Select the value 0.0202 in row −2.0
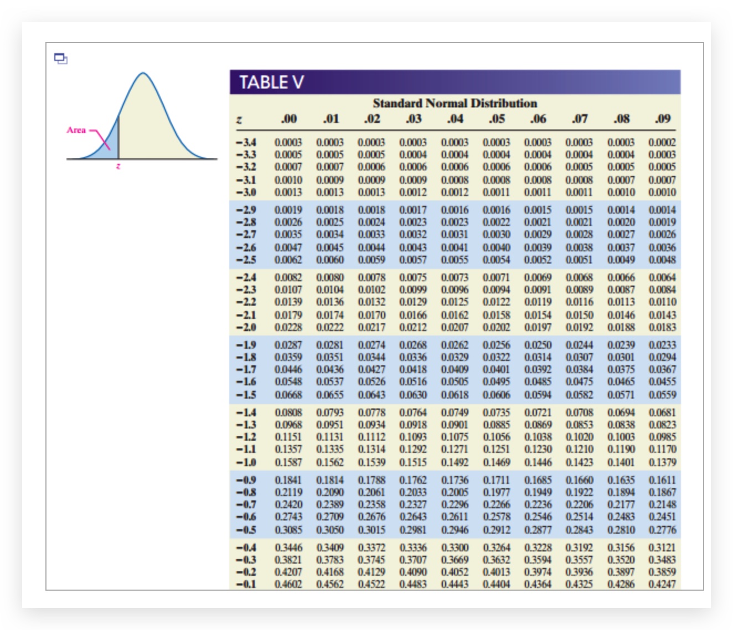 click(496, 327)
